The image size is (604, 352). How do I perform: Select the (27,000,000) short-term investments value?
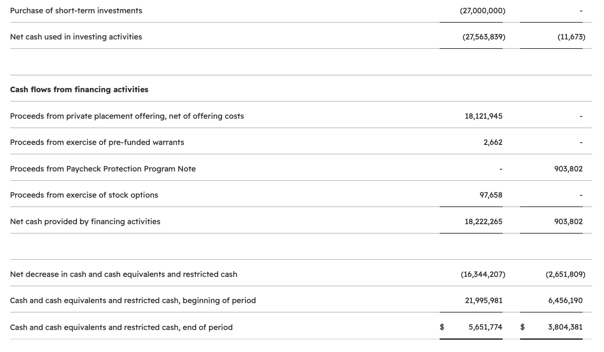482,11
